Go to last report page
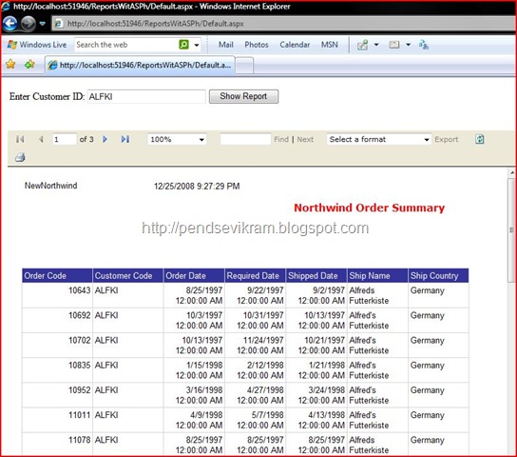The height and width of the screenshot is (457, 517). tap(125, 139)
